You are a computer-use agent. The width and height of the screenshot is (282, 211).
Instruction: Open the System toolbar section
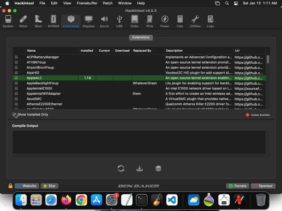tap(8, 21)
